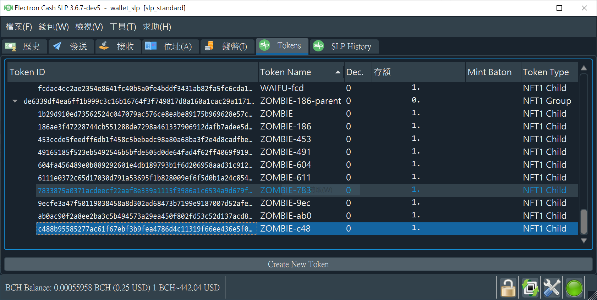
Task: Switch to the 位址(A) tab
Action: tap(171, 46)
